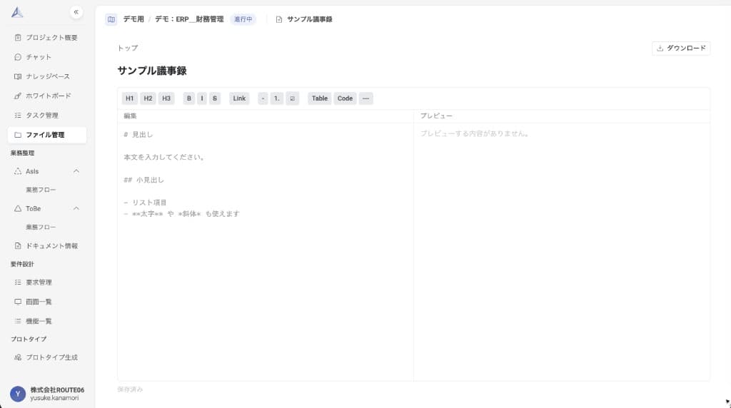731x408 pixels.
Task: Open ナレッジベース in the sidebar
Action: pos(47,76)
